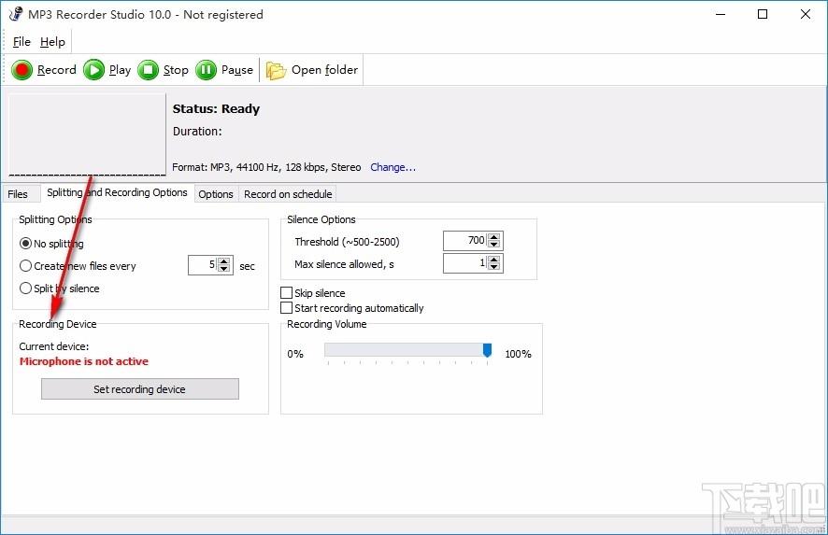Click the red Record icon
Viewport: 828px width, 535px height.
(x=22, y=70)
